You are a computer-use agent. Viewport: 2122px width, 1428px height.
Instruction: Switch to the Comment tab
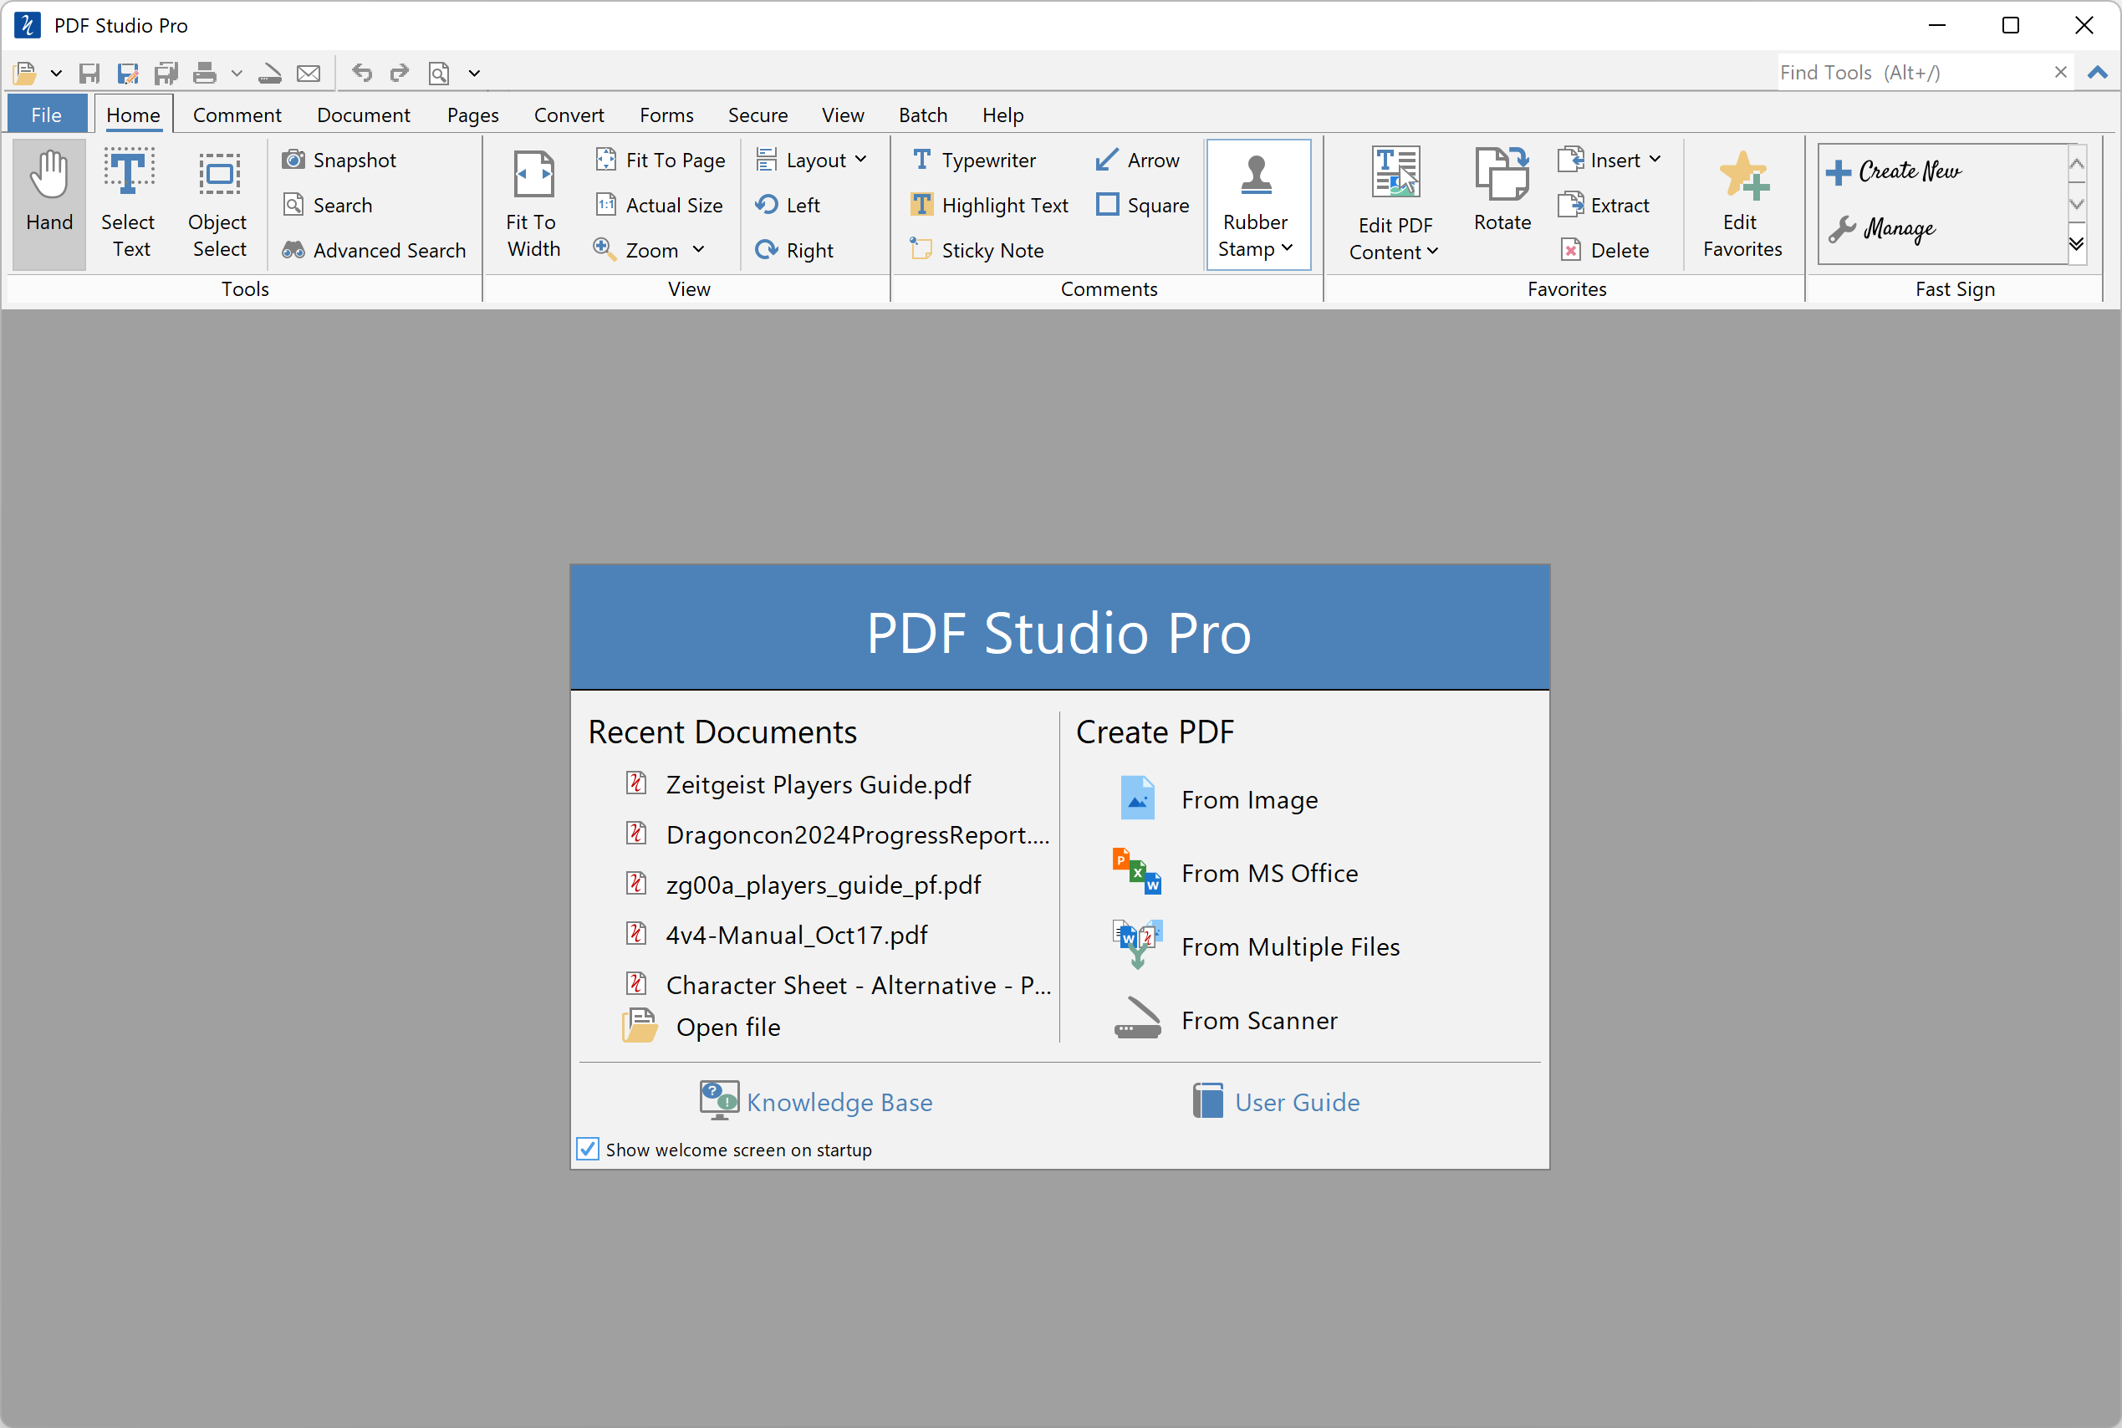coord(237,114)
